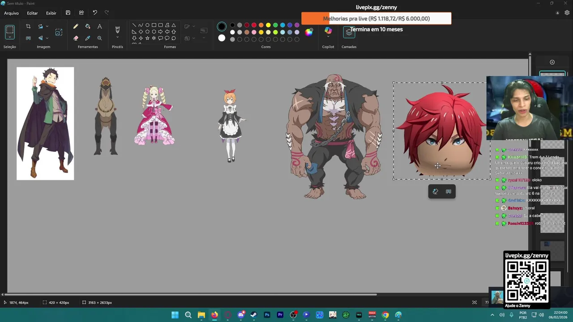Open the Arquivo menu
Screen dimensions: 573x322
tap(12, 13)
